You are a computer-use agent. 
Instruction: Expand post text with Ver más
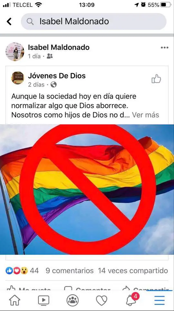coord(145,115)
